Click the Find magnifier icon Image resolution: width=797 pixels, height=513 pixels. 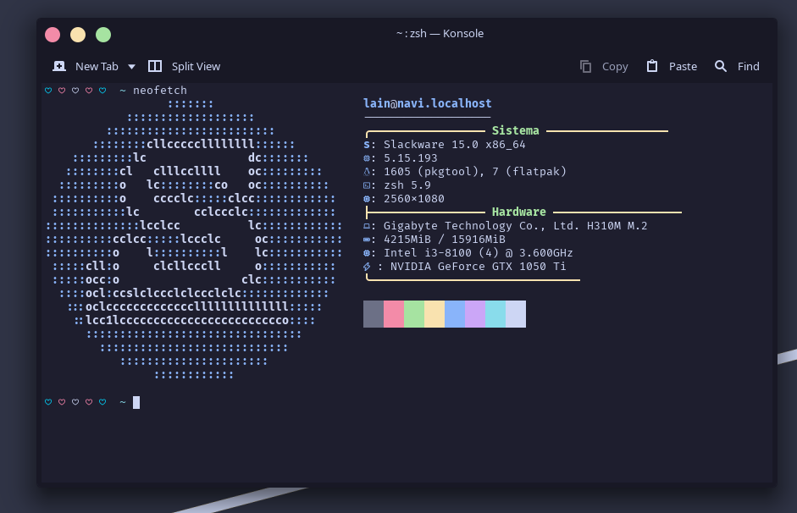(x=721, y=66)
